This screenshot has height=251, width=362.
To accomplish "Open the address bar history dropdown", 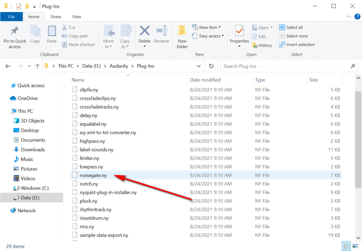I will click(x=199, y=66).
